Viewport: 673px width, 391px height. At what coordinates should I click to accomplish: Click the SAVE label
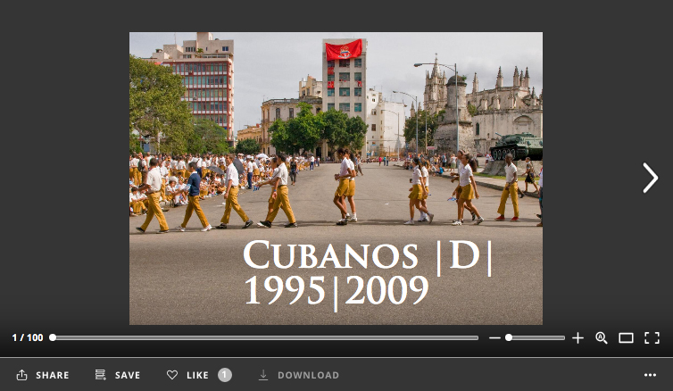coord(128,375)
